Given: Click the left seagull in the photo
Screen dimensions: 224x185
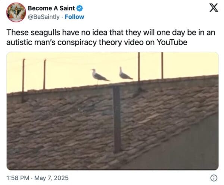Looking at the screenshot, I should coord(99,76).
